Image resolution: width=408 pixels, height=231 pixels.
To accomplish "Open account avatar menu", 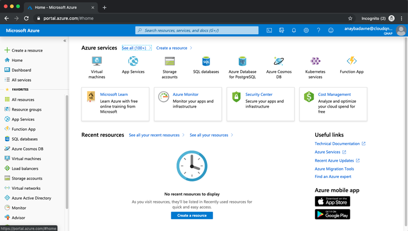I will 401,31.
